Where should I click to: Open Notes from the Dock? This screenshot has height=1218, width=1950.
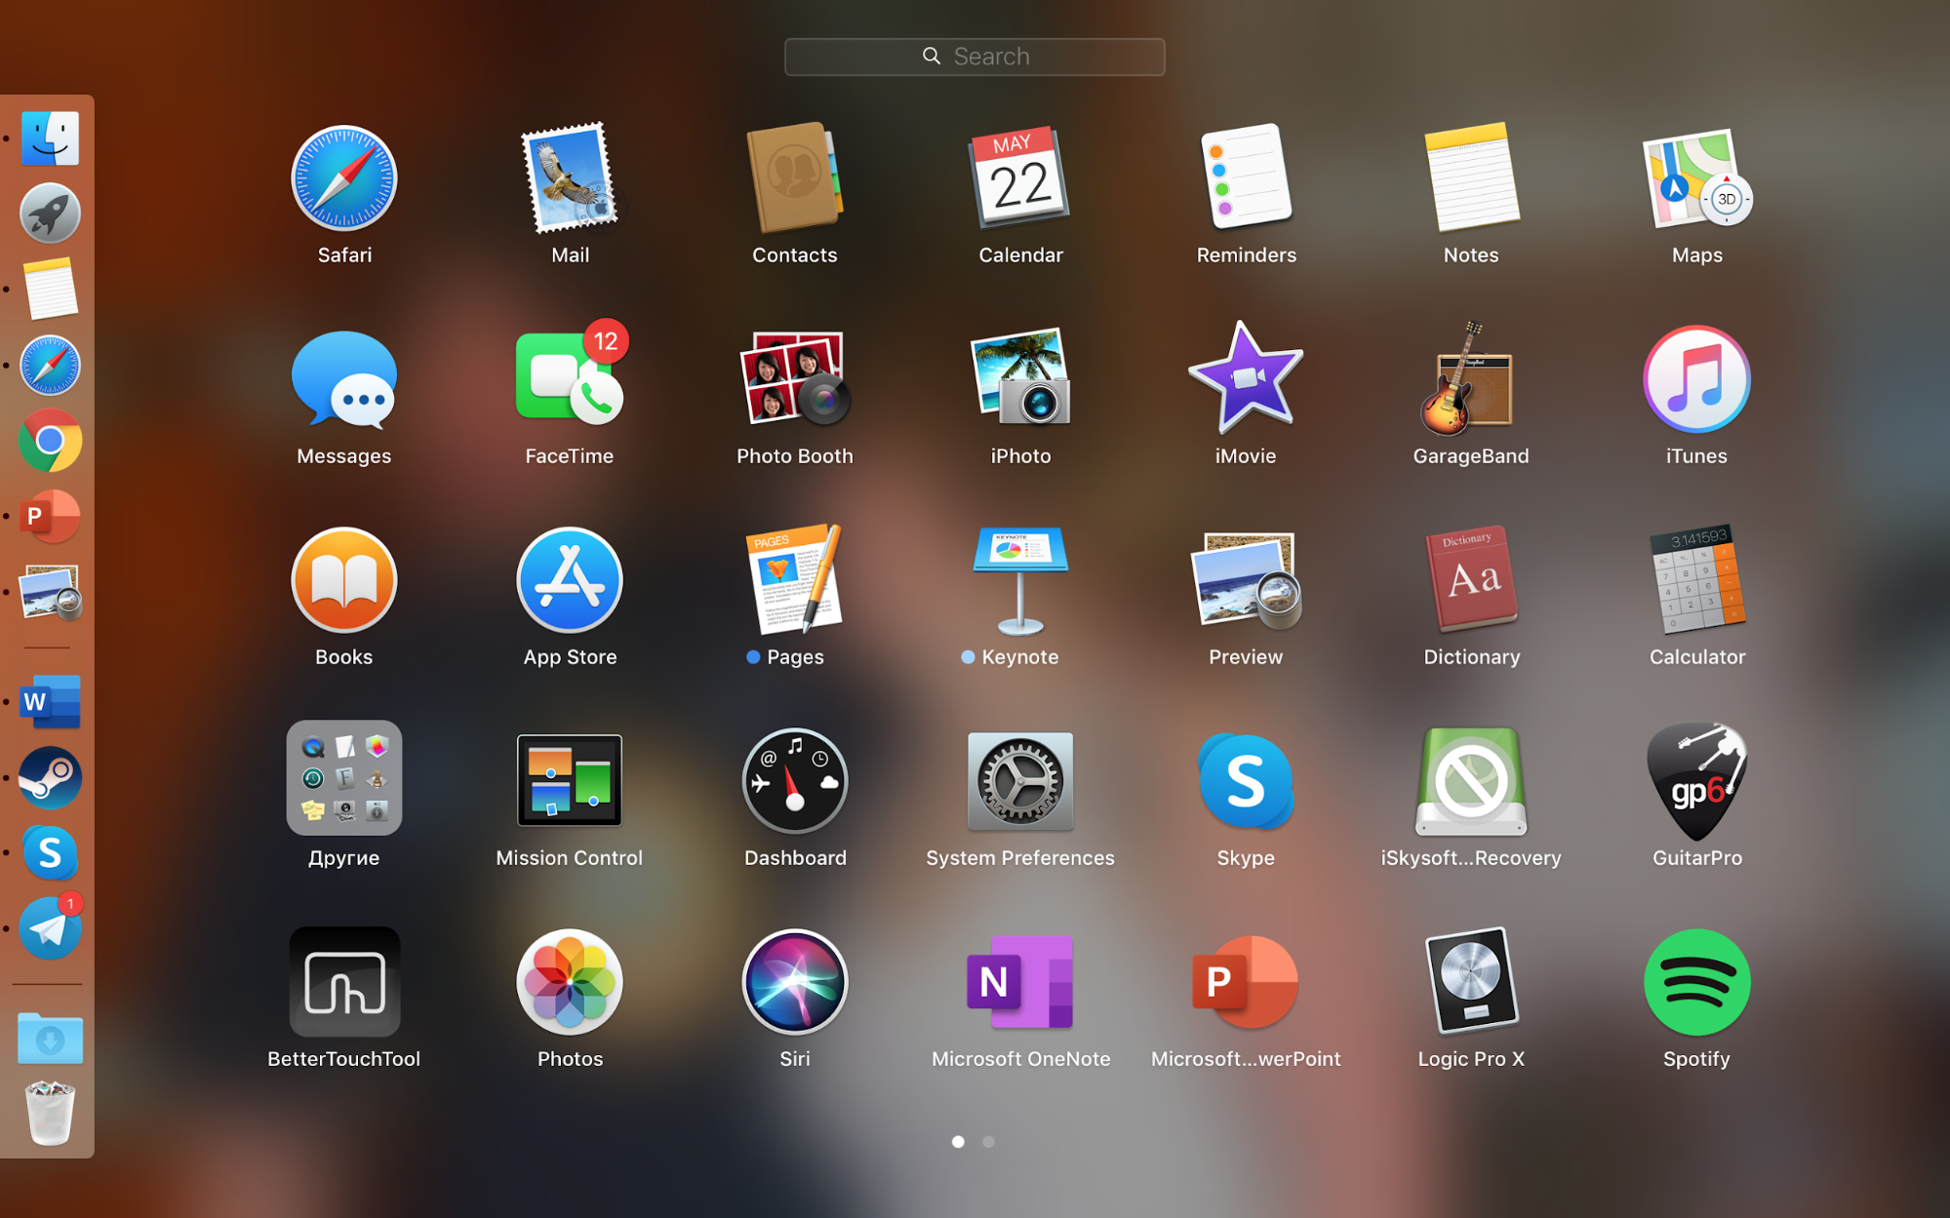click(x=50, y=289)
